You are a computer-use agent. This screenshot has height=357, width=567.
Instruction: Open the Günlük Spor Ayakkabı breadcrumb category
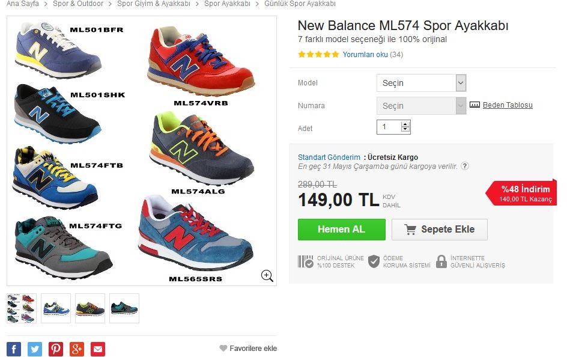pyautogui.click(x=300, y=3)
